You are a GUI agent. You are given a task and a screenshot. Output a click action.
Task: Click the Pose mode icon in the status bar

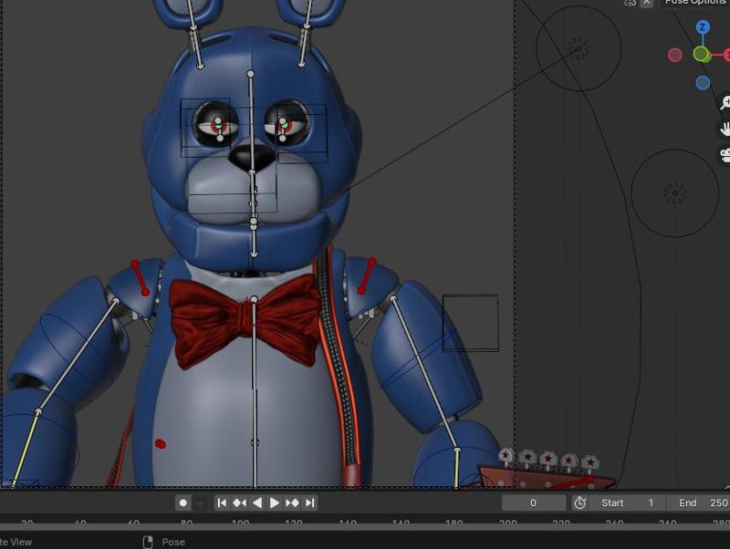pos(148,542)
